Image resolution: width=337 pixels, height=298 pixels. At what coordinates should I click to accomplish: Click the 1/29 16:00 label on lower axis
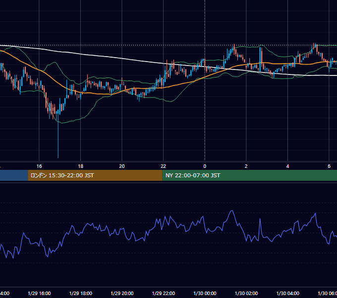[x=39, y=293]
